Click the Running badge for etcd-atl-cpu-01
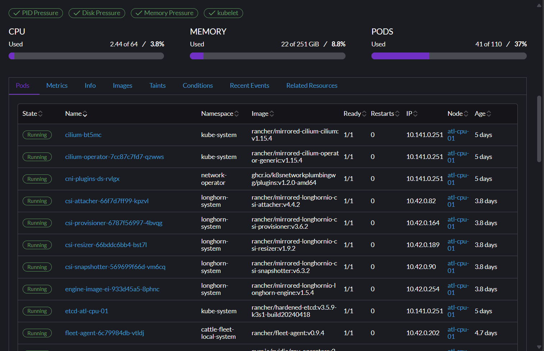544x351 pixels. point(37,311)
